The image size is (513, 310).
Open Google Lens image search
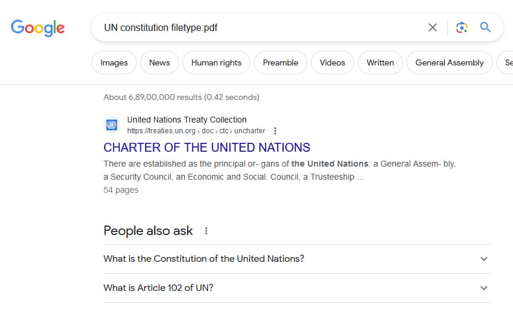click(461, 27)
